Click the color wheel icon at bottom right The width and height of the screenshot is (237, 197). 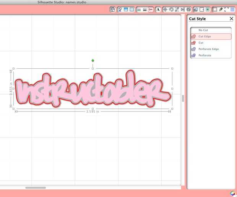point(233,193)
